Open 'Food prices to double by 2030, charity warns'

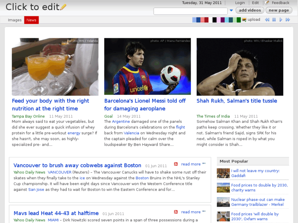[259, 187]
